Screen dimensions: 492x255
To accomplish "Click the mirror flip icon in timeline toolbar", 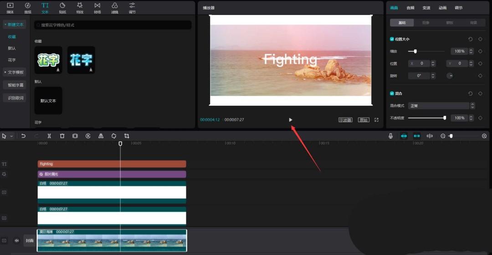I will (101, 136).
